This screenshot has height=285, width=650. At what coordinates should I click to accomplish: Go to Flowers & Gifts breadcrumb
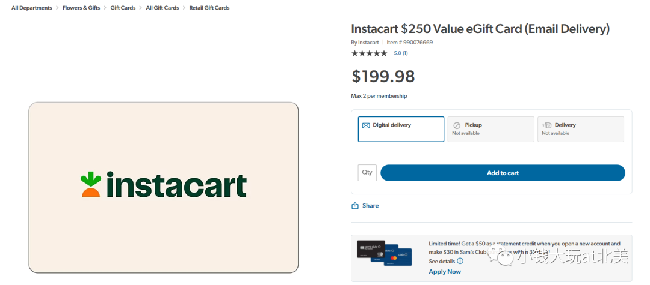(x=81, y=8)
